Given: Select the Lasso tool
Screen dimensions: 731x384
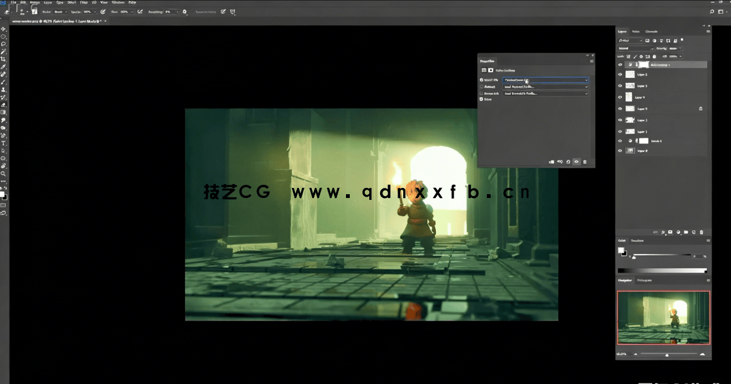Looking at the screenshot, I should [3, 44].
